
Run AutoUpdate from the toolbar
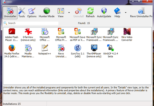point(104,12)
